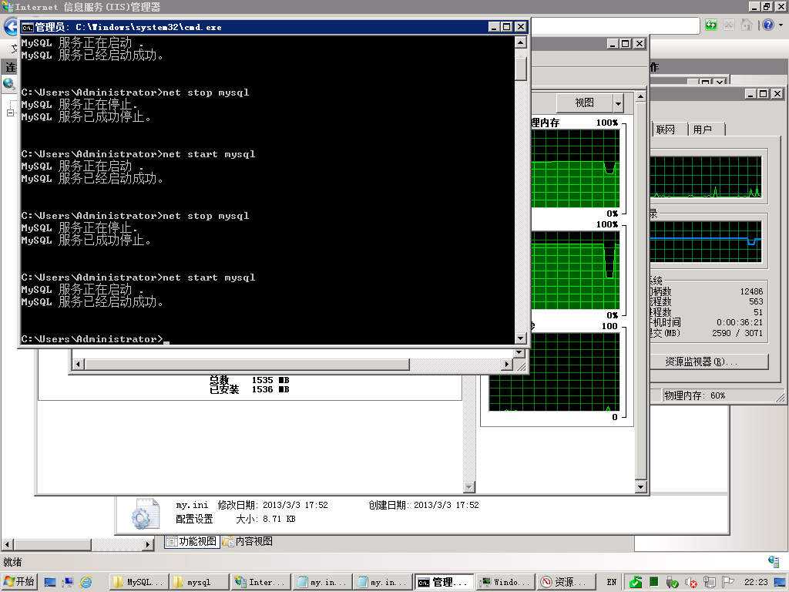Image resolution: width=789 pixels, height=592 pixels.
Task: Click the commit value 2590 / 3071
Action: click(737, 333)
